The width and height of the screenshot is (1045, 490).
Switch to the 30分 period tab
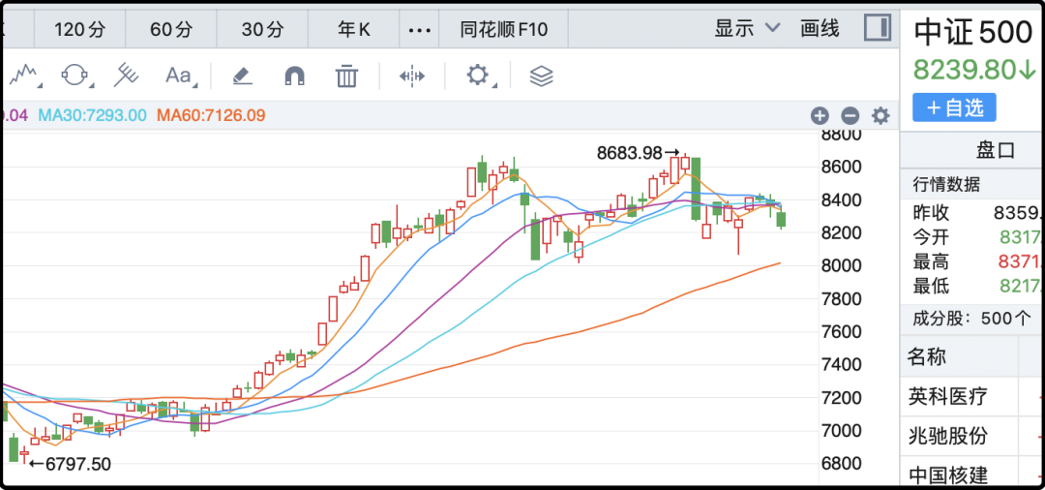pyautogui.click(x=262, y=29)
